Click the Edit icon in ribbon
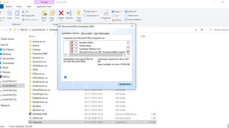 coord(113,16)
